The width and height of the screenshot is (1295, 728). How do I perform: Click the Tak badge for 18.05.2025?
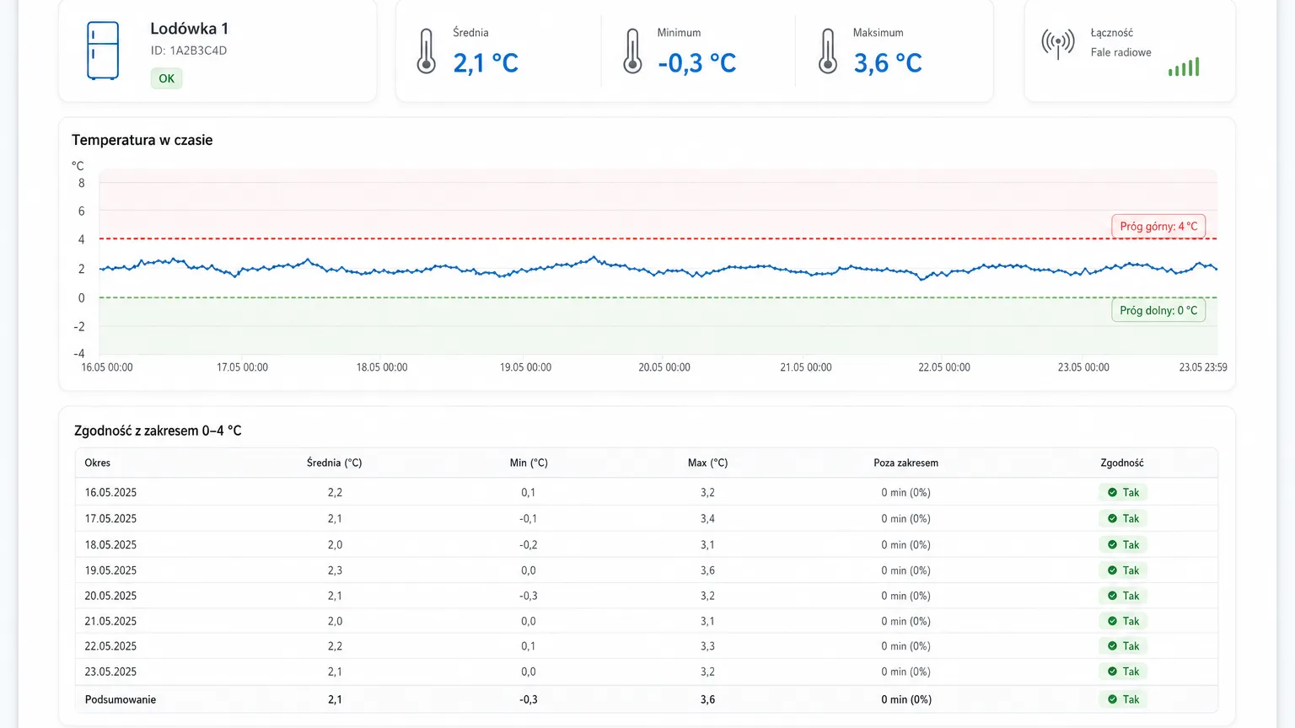(1123, 544)
